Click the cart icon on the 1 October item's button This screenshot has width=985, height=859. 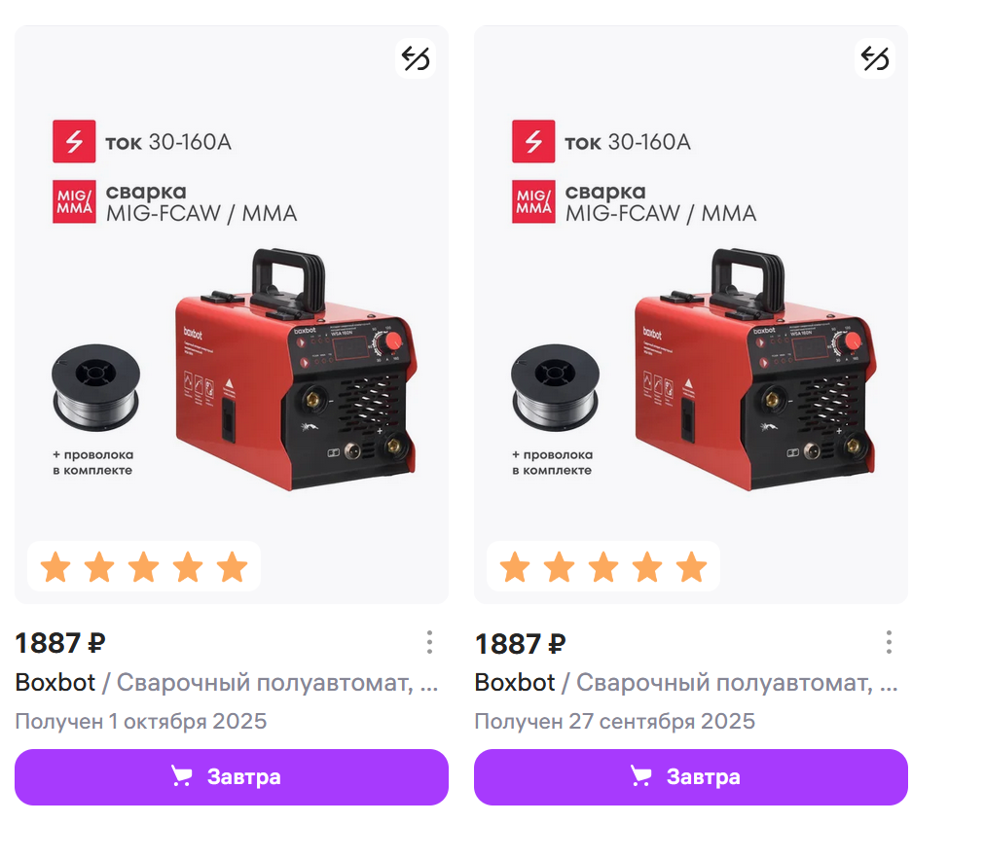tap(182, 776)
